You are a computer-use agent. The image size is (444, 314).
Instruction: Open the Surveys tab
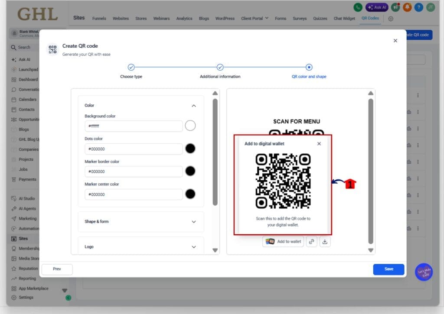[300, 18]
